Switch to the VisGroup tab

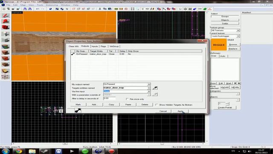[x=114, y=46]
